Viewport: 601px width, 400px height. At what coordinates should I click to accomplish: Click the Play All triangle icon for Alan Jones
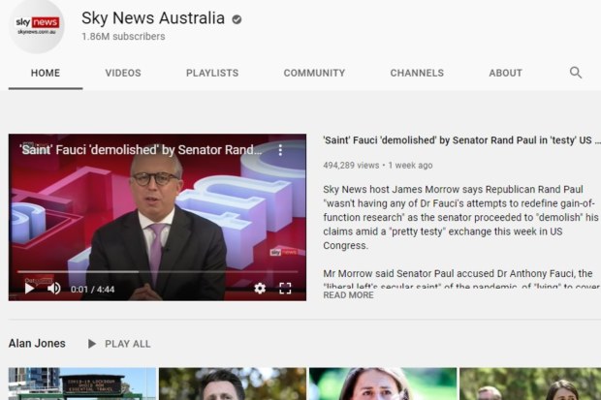pyautogui.click(x=92, y=344)
